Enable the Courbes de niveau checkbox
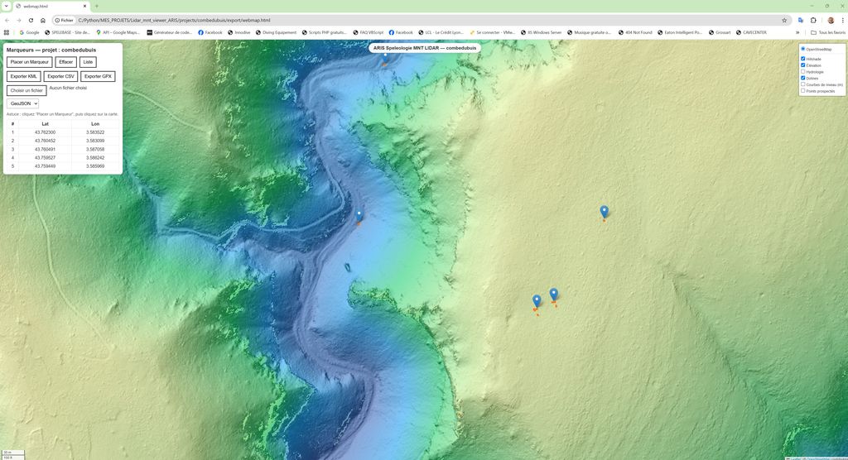This screenshot has width=848, height=460. point(803,84)
